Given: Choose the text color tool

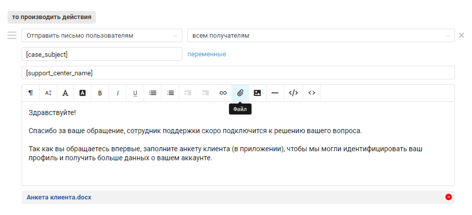Looking at the screenshot, I should tap(65, 93).
